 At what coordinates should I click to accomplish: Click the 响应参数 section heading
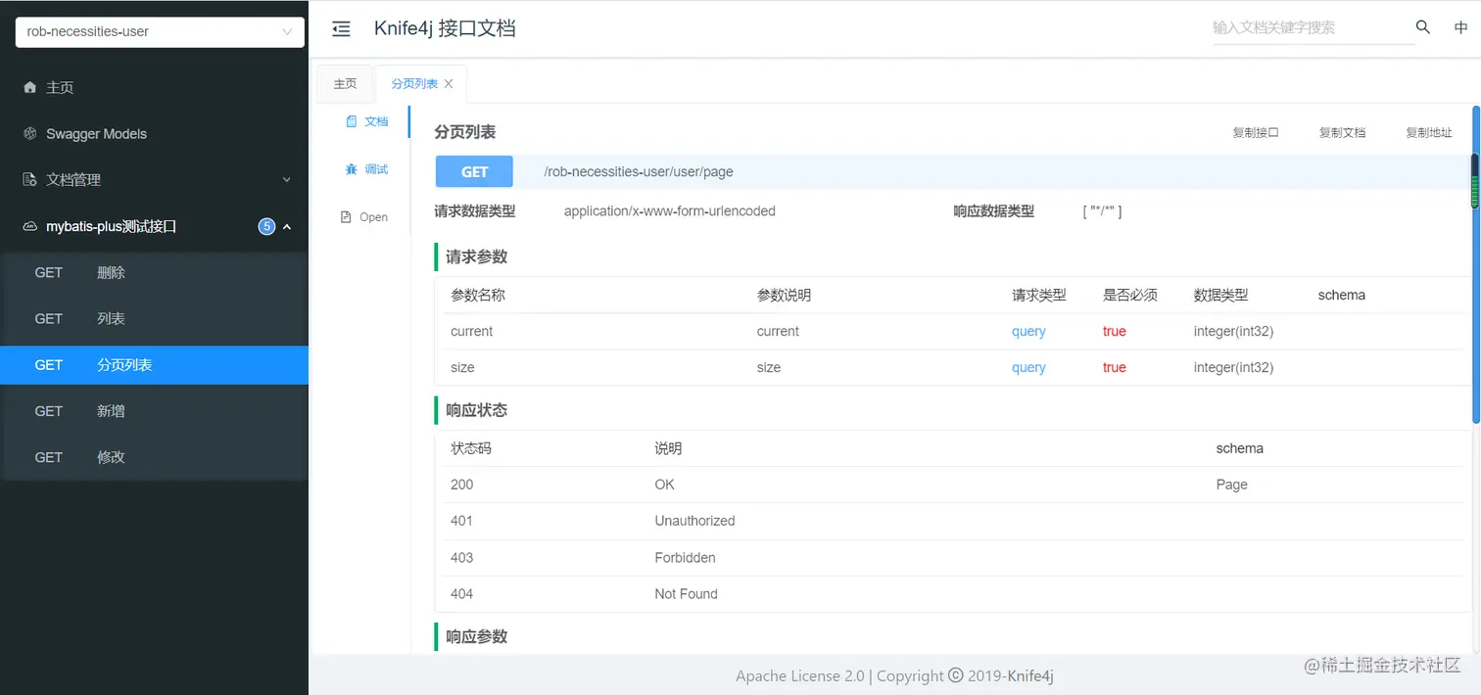pyautogui.click(x=476, y=636)
